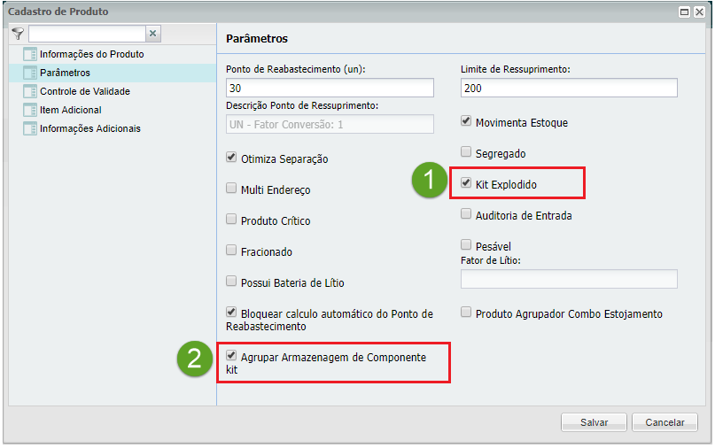Click the Informações Adicionais page icon
This screenshot has height=448, width=715.
point(29,128)
